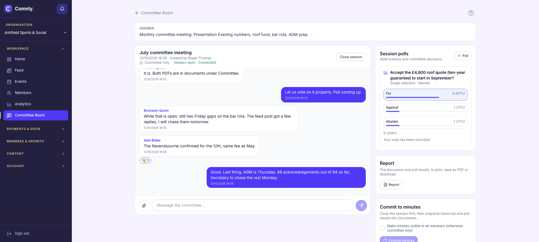
Task: Select the Against poll option
Action: pos(426,109)
